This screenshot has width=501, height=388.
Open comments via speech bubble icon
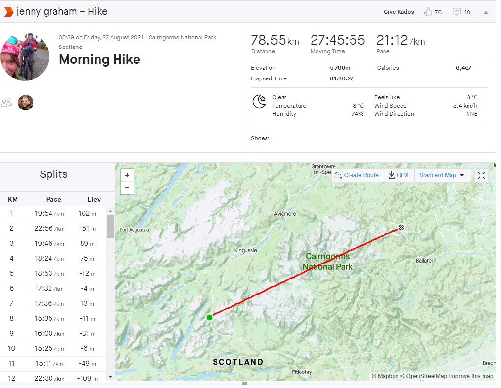point(456,12)
